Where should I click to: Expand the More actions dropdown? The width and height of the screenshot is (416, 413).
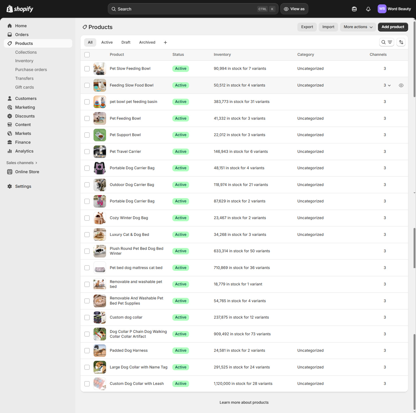(358, 27)
